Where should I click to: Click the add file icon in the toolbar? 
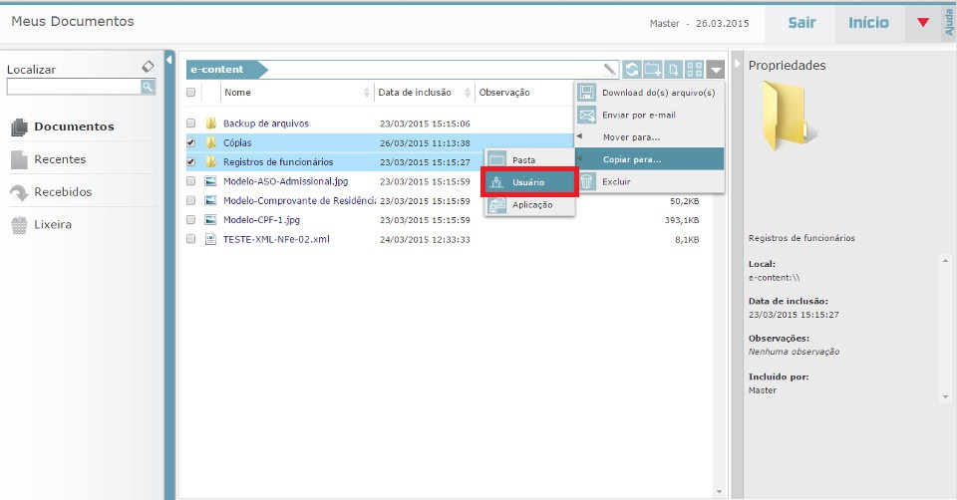[674, 70]
